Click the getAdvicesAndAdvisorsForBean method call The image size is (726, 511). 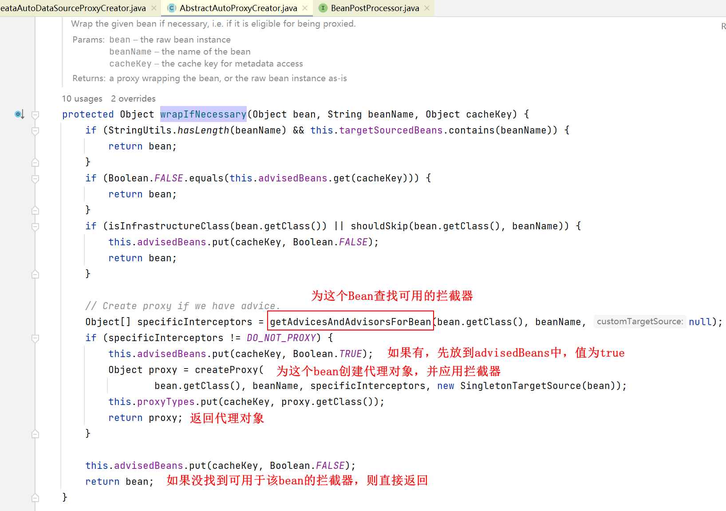pos(351,322)
